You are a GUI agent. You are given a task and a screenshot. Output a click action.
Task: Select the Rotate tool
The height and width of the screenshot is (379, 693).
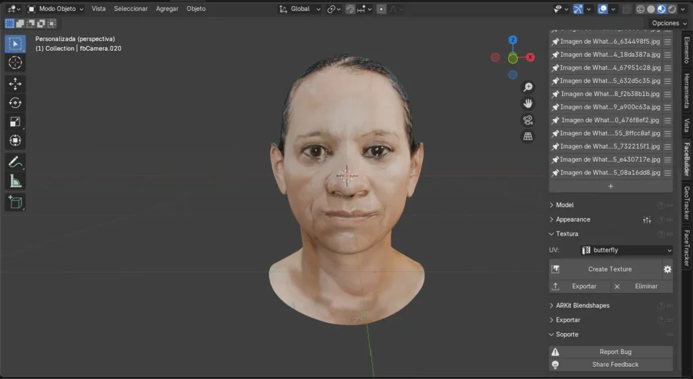pyautogui.click(x=15, y=103)
